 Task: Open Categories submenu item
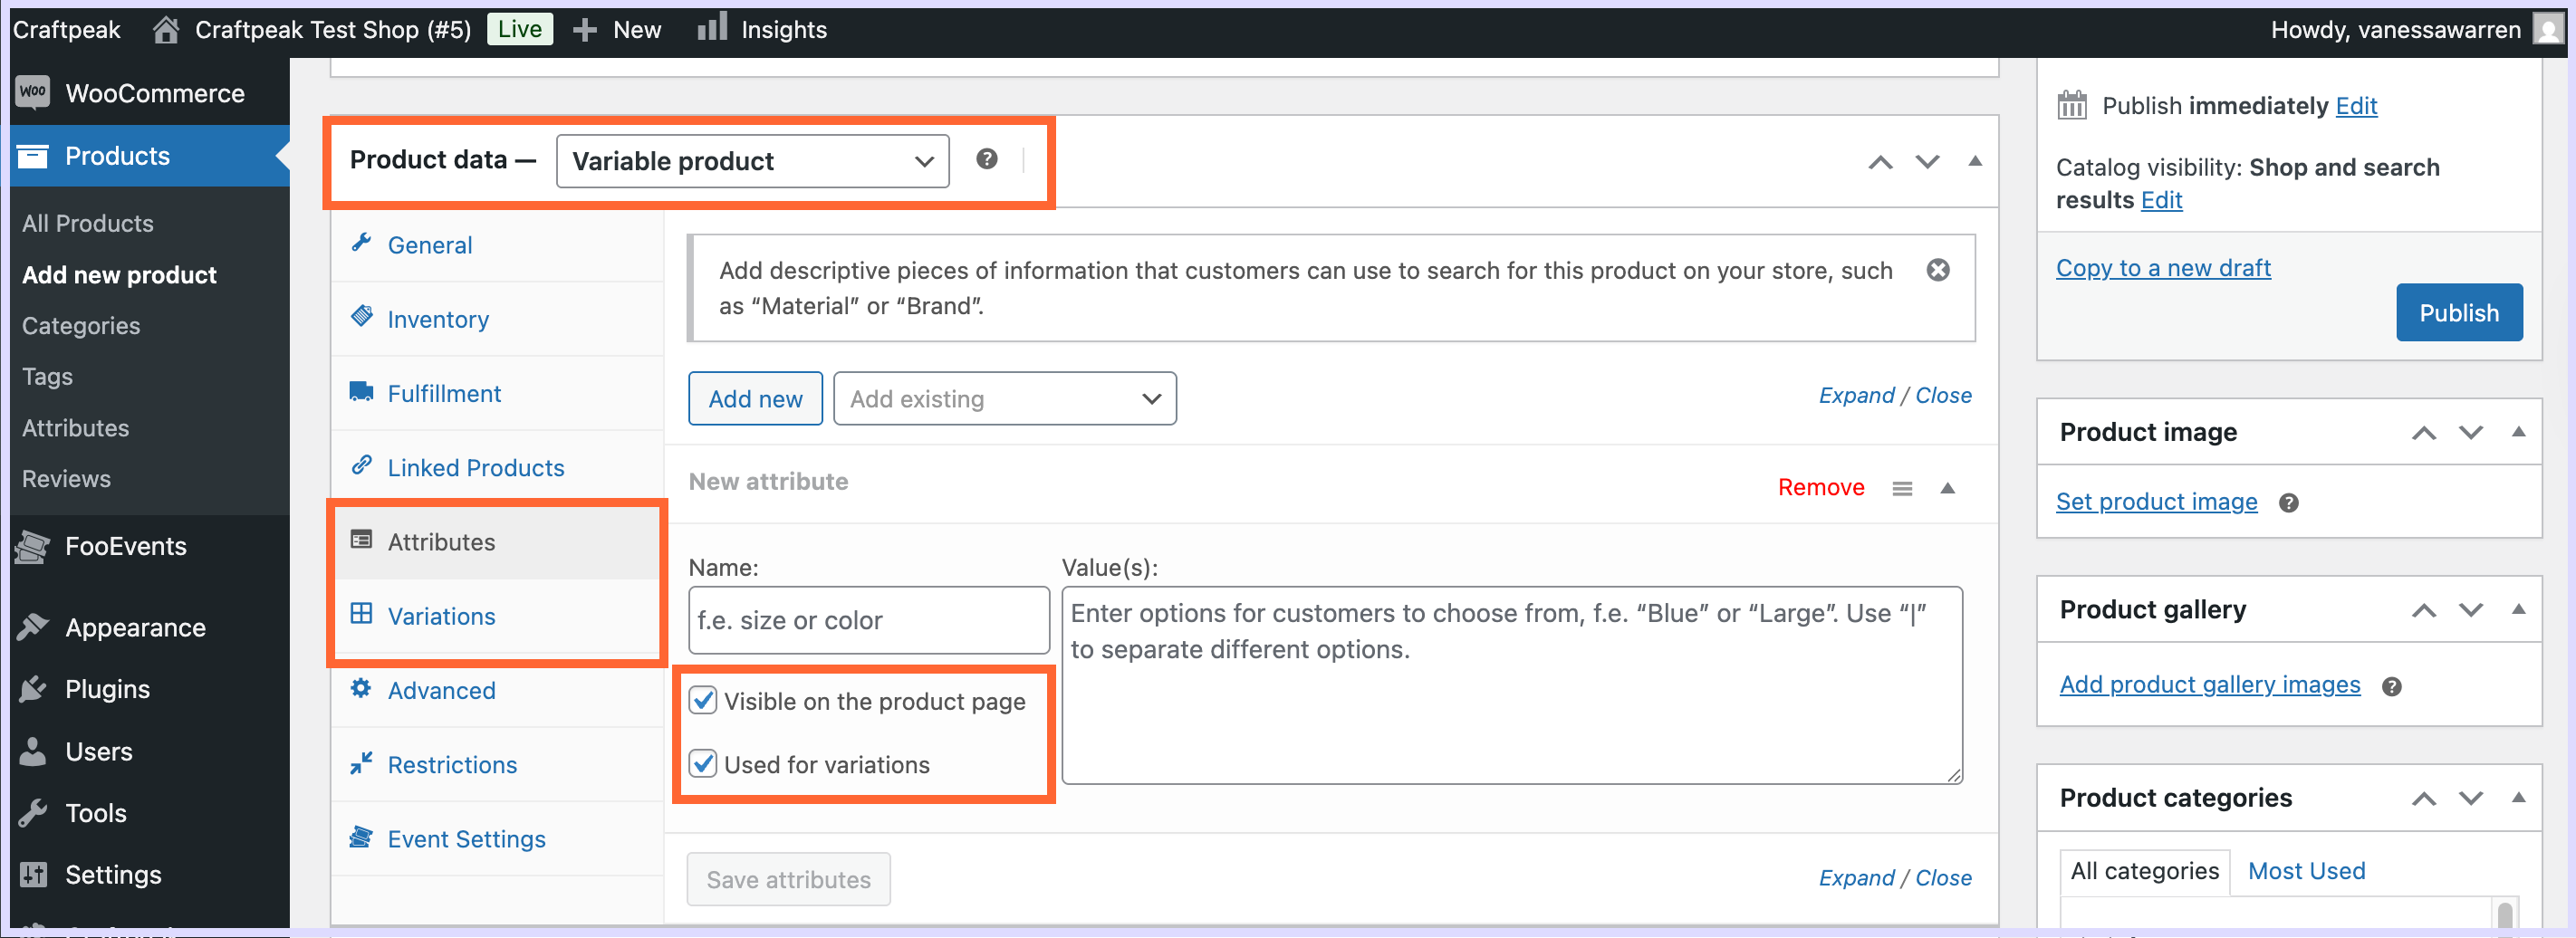pos(81,325)
